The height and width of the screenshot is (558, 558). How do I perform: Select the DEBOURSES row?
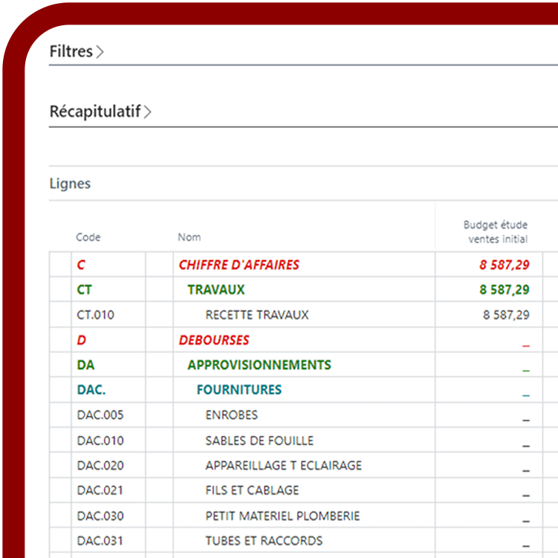pyautogui.click(x=214, y=340)
